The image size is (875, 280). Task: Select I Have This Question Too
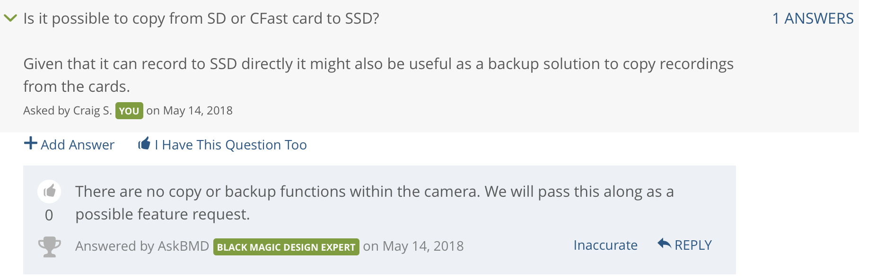click(x=231, y=145)
